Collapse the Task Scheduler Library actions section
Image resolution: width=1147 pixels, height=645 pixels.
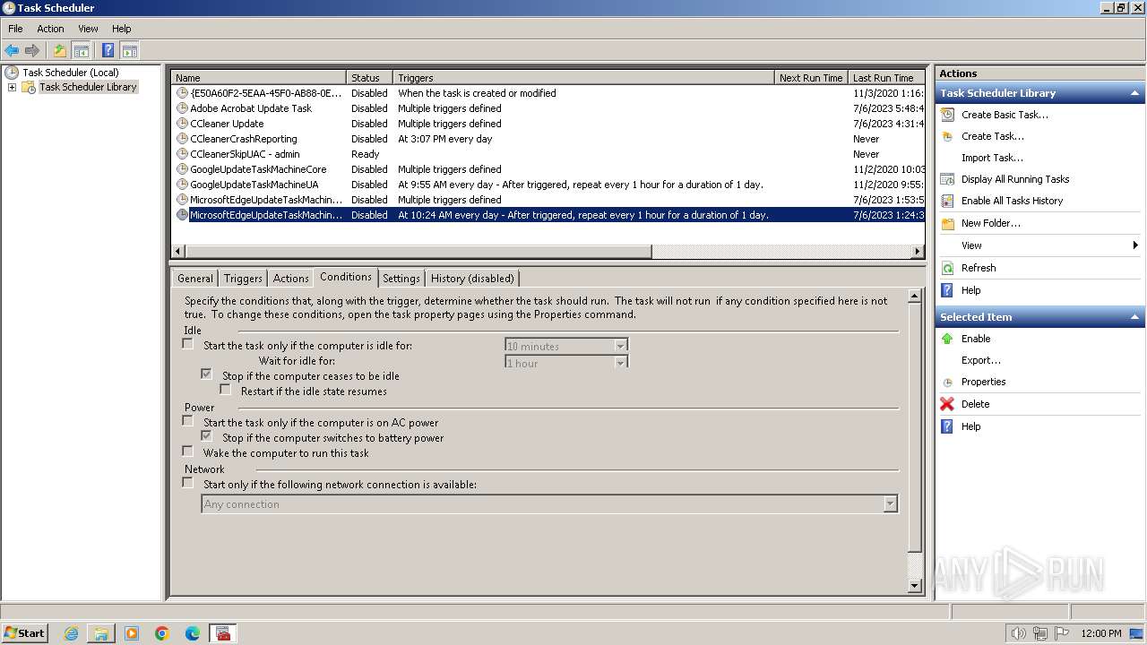1134,93
